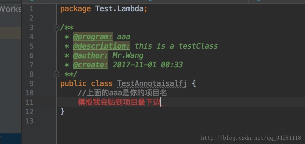305x144 pixels.
Task: Click the Works panel label on the left
Action: pos(11,9)
